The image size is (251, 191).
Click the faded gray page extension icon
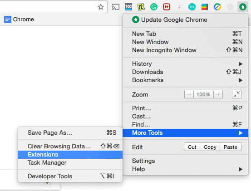point(179,7)
